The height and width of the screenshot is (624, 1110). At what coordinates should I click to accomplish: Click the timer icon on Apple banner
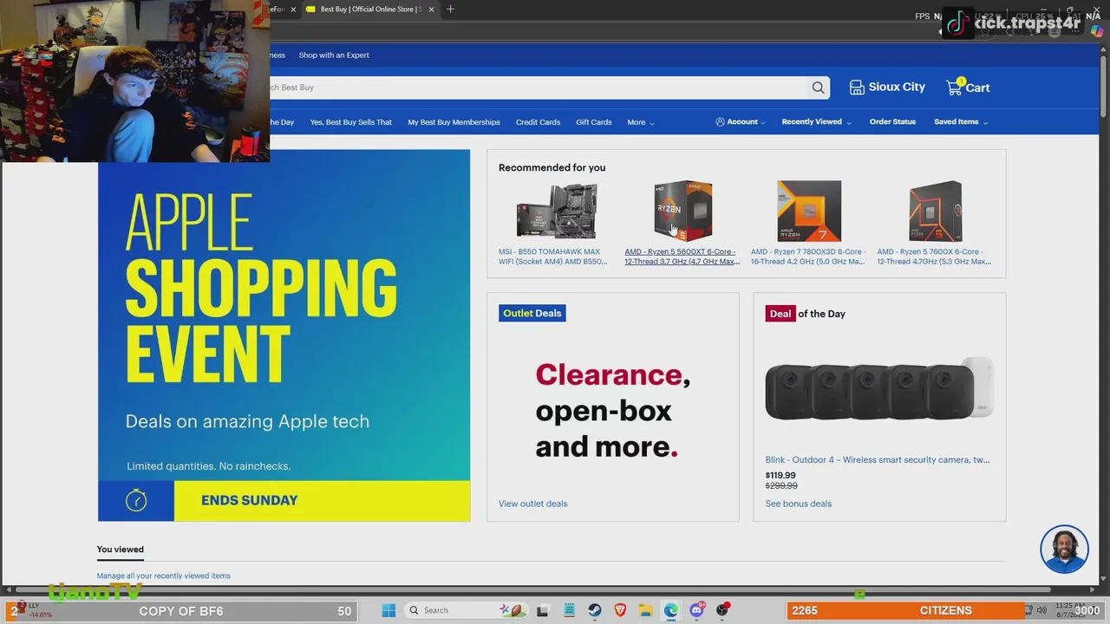click(x=136, y=501)
